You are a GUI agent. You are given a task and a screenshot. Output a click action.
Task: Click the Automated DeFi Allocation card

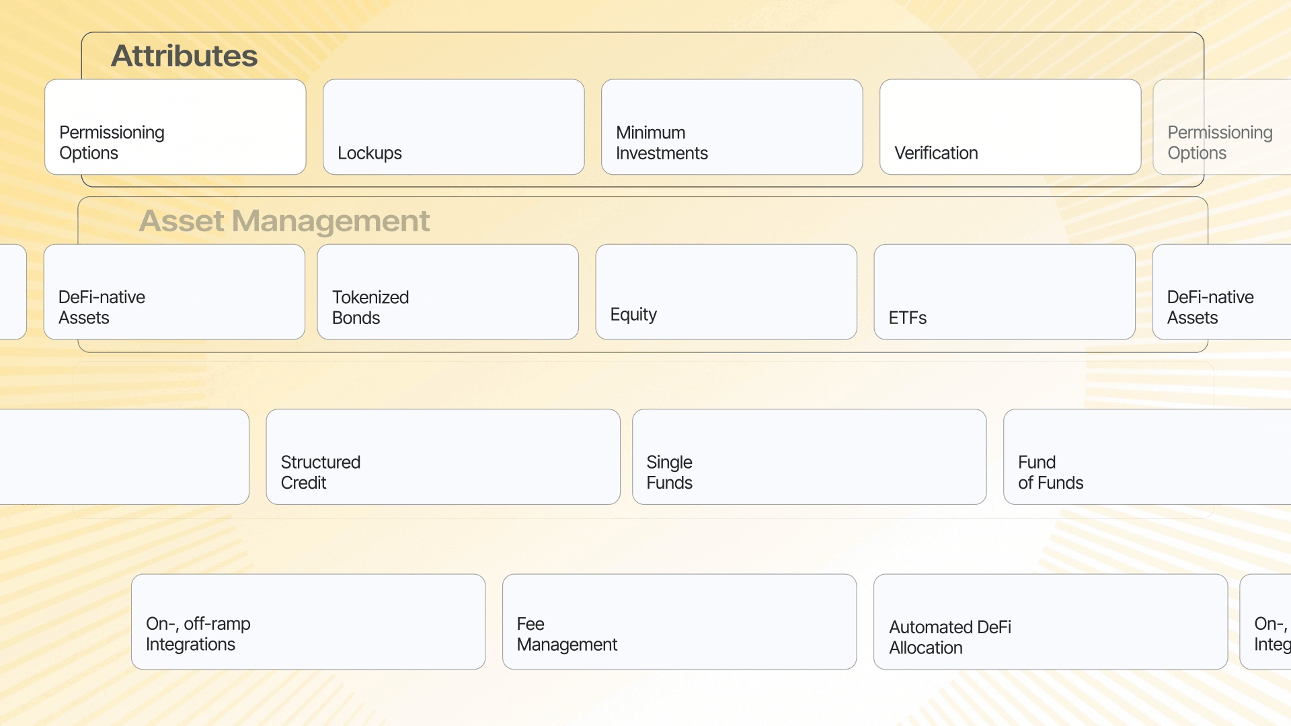(x=1050, y=622)
